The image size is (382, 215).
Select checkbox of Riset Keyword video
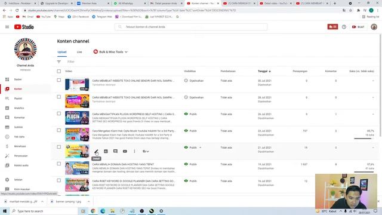coord(59,180)
